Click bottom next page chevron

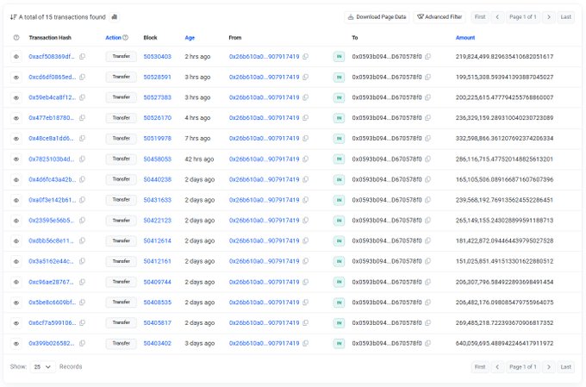[x=549, y=367]
